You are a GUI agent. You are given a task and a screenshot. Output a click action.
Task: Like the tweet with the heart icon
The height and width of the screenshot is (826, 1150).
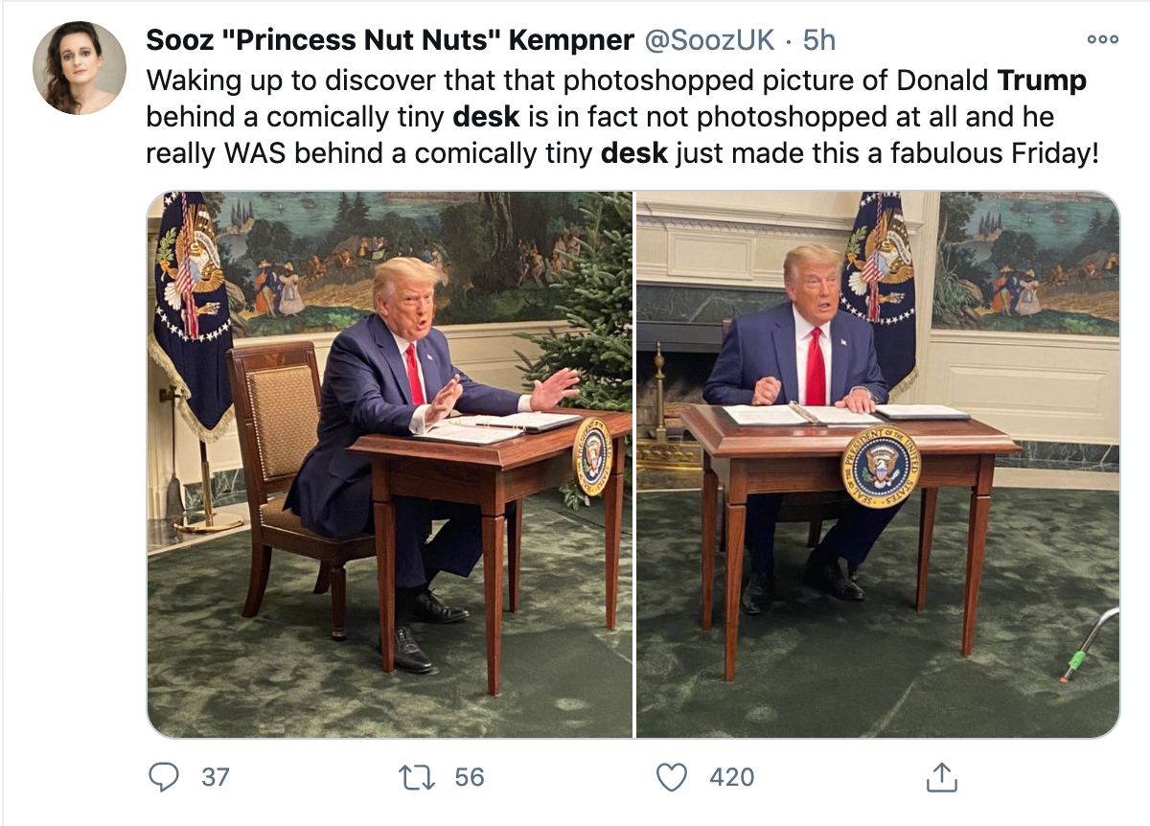pyautogui.click(x=672, y=776)
